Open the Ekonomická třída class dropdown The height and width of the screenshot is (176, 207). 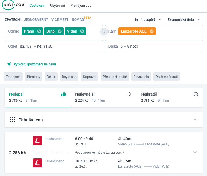click(184, 20)
